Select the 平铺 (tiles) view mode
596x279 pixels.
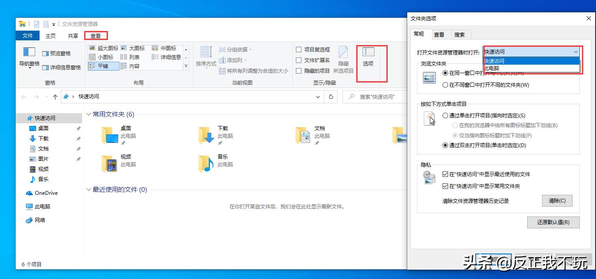point(103,66)
